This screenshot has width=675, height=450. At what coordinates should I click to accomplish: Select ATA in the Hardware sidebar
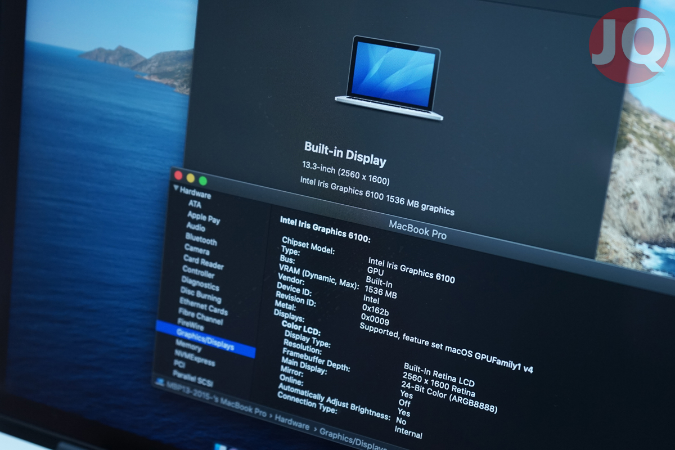(195, 204)
